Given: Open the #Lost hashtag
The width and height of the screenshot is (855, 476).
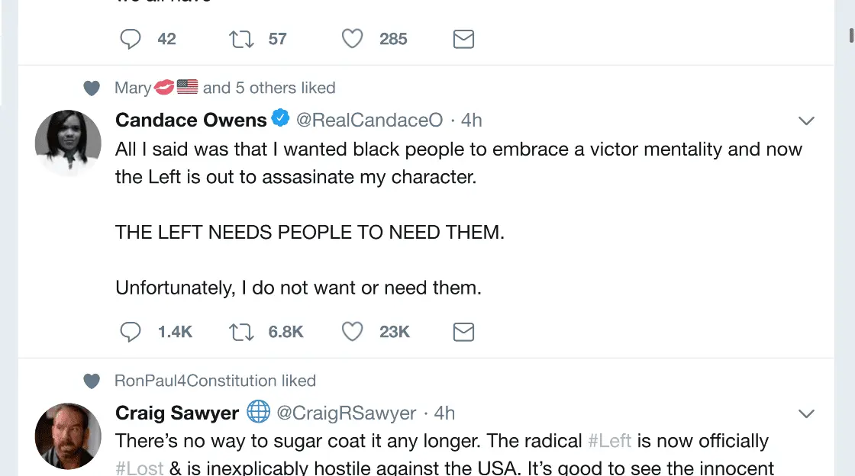Looking at the screenshot, I should click(x=140, y=467).
